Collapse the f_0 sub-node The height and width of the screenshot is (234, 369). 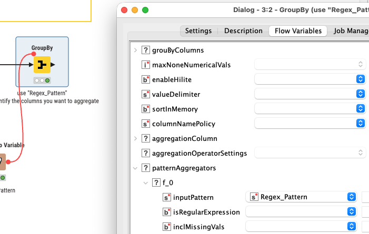(x=146, y=182)
